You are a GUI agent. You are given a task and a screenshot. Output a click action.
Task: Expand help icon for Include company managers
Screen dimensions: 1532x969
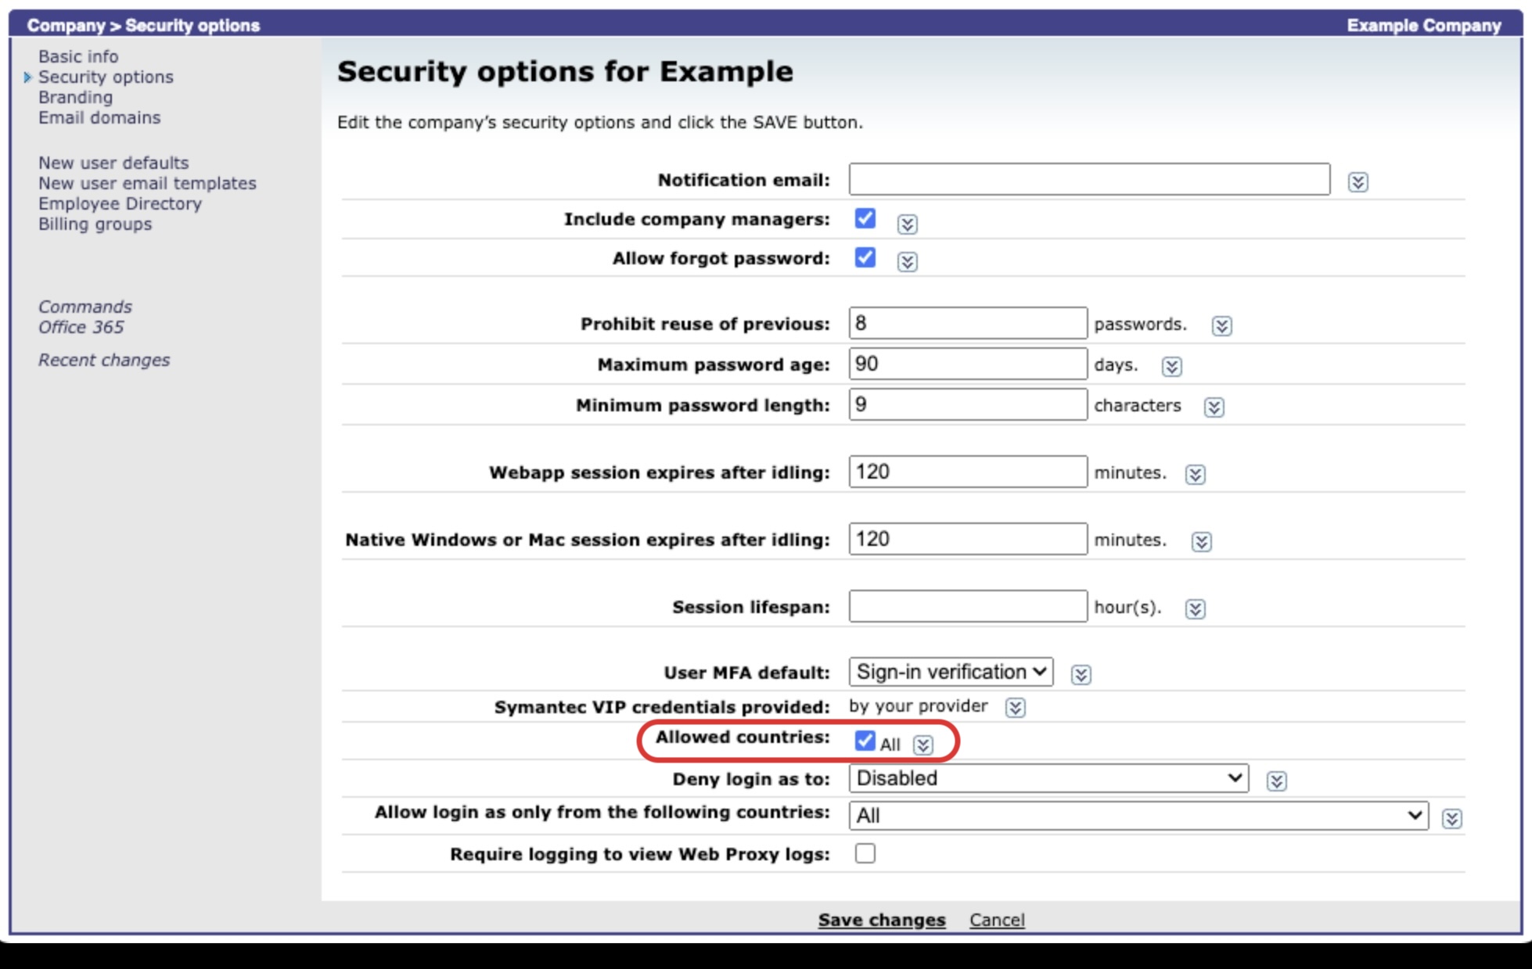(x=907, y=224)
